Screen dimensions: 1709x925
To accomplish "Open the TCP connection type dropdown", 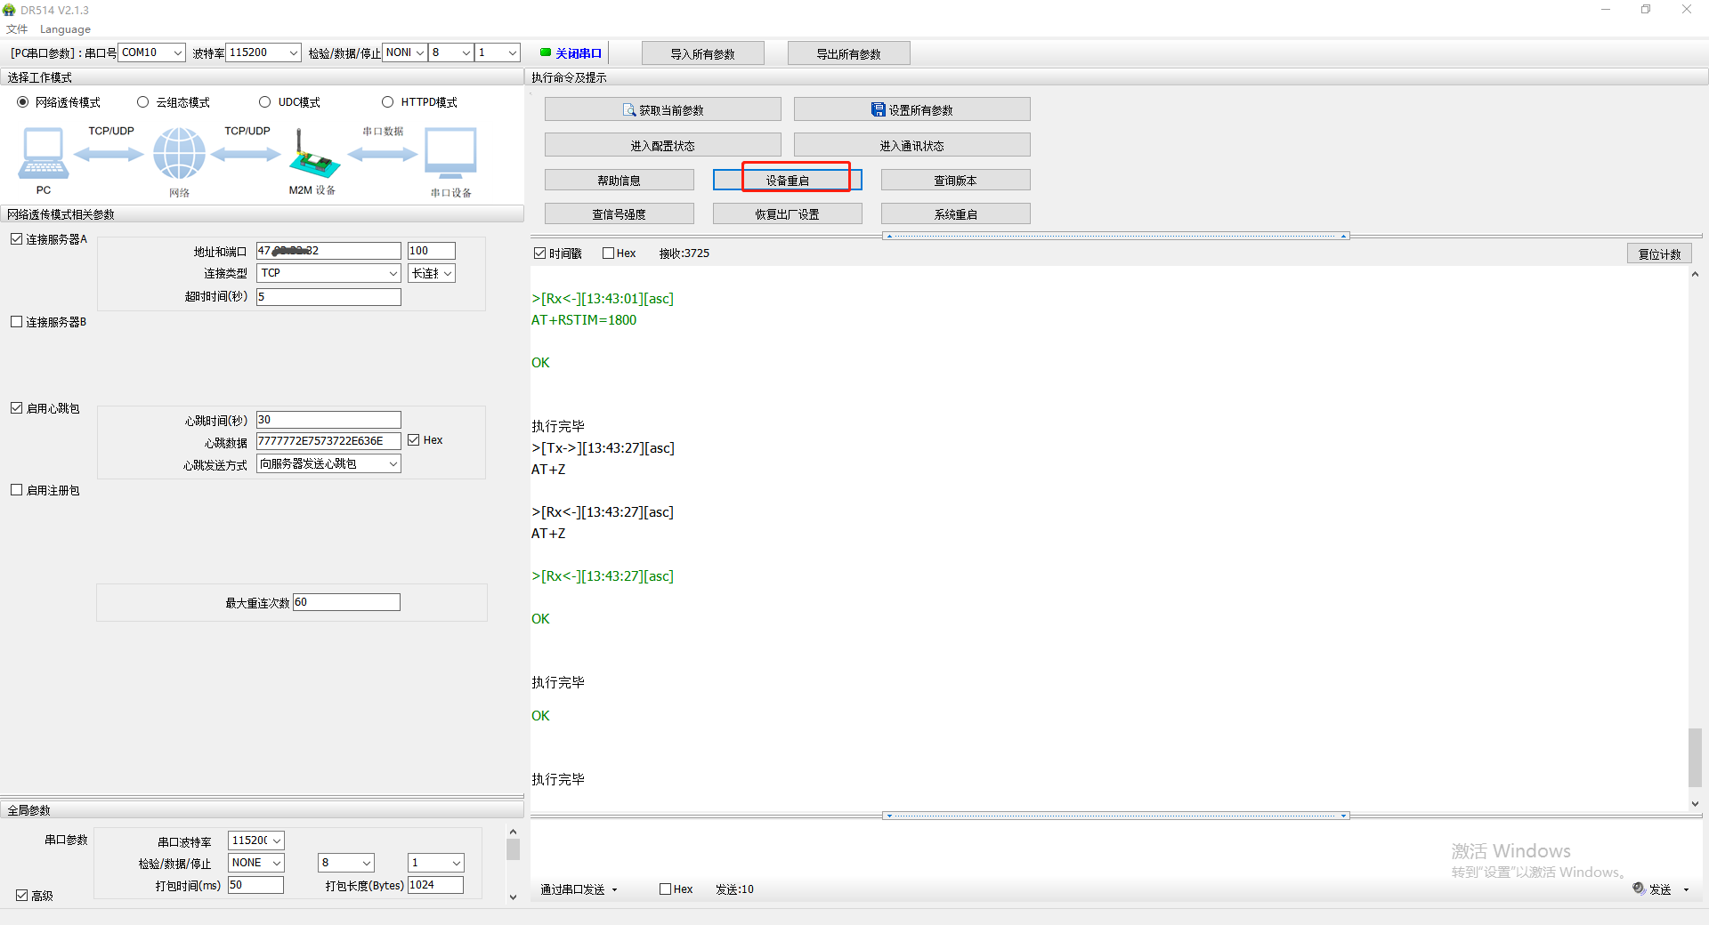I will click(x=393, y=273).
